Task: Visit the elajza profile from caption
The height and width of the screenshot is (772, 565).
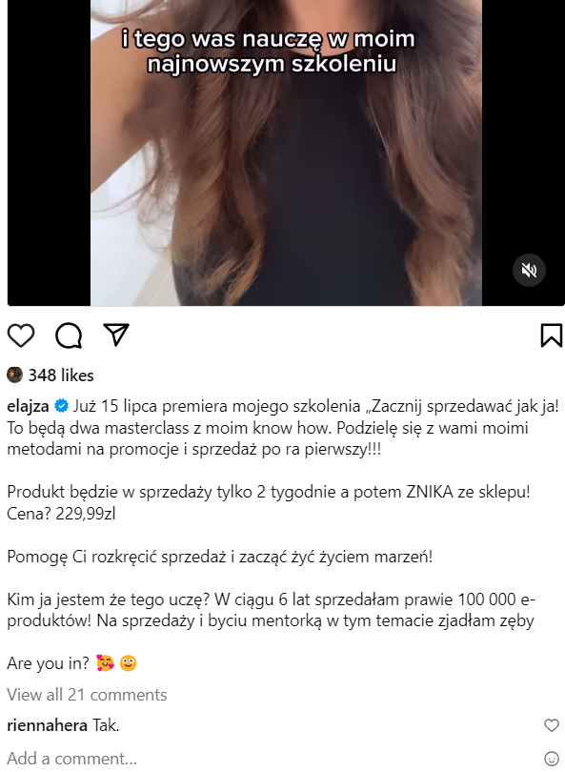Action: tap(28, 406)
